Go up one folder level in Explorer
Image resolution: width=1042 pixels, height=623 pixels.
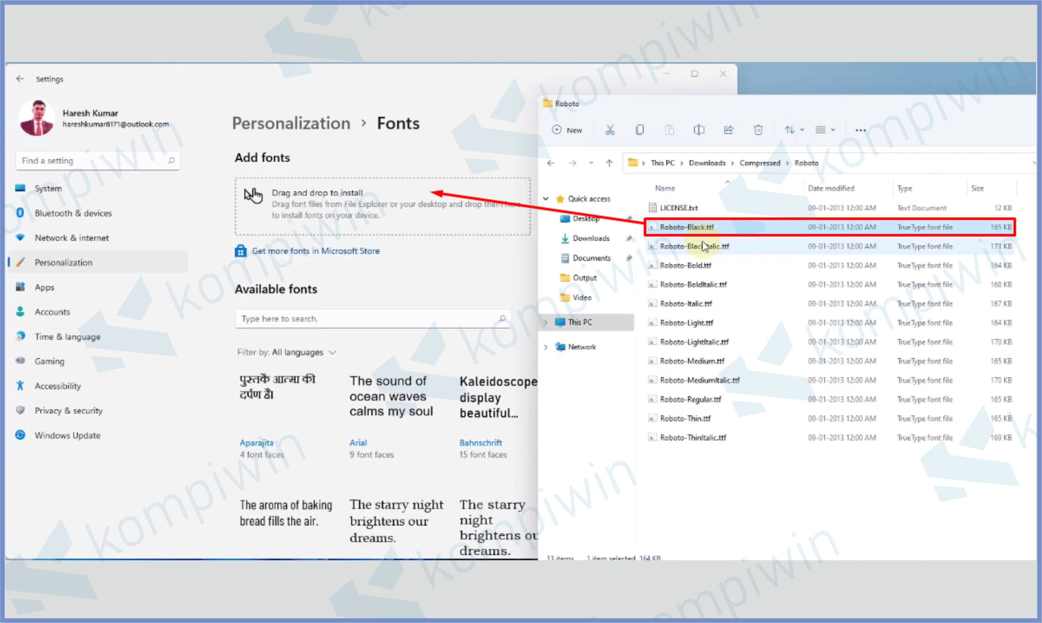(x=609, y=163)
